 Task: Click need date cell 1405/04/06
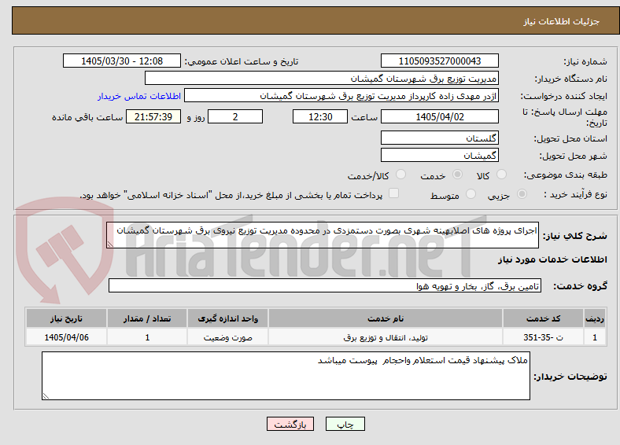coord(66,337)
